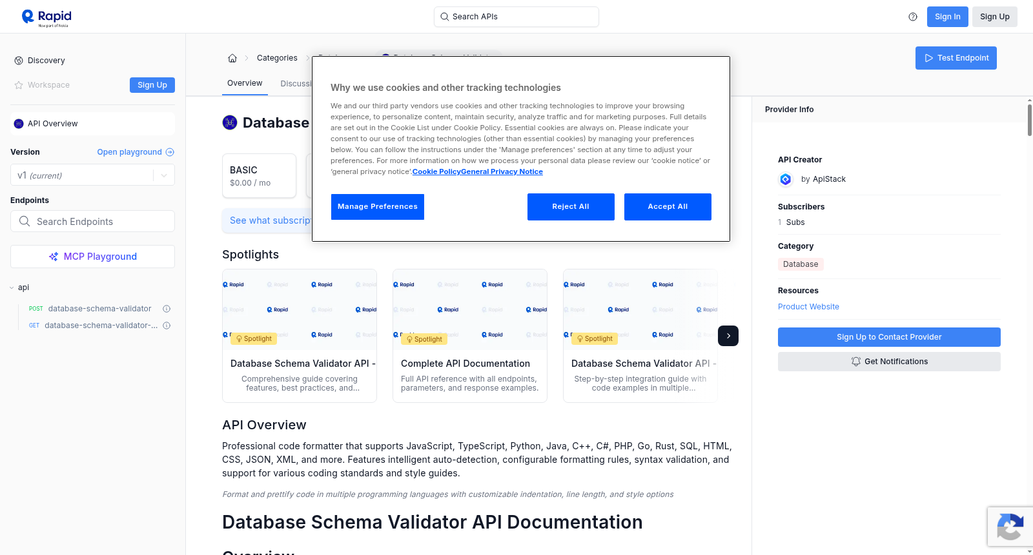Screen dimensions: 1033x555
Task: Open the Step-by-step integration guide spotlight card
Action: point(640,336)
